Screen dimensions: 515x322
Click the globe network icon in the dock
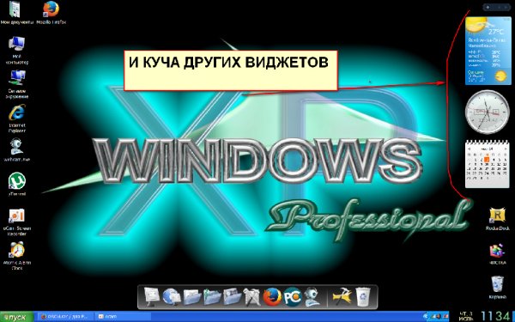[x=172, y=297]
